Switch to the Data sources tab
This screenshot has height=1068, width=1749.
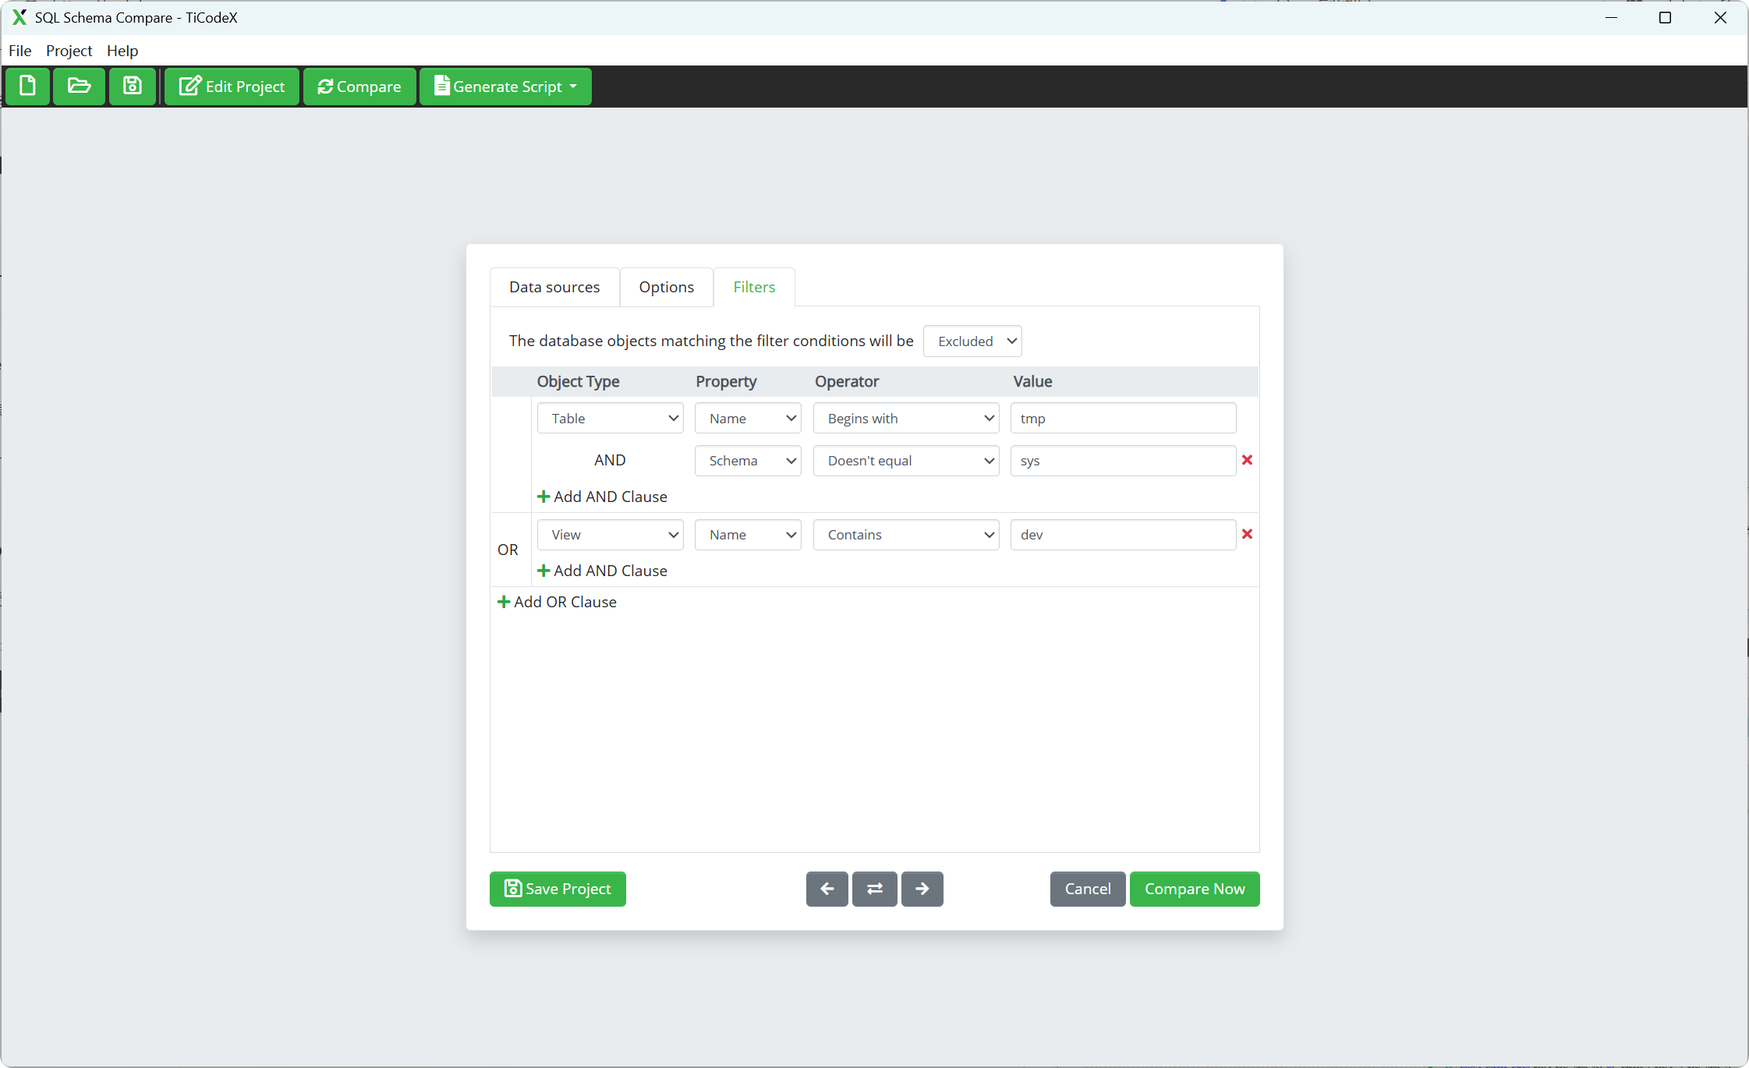tap(554, 287)
